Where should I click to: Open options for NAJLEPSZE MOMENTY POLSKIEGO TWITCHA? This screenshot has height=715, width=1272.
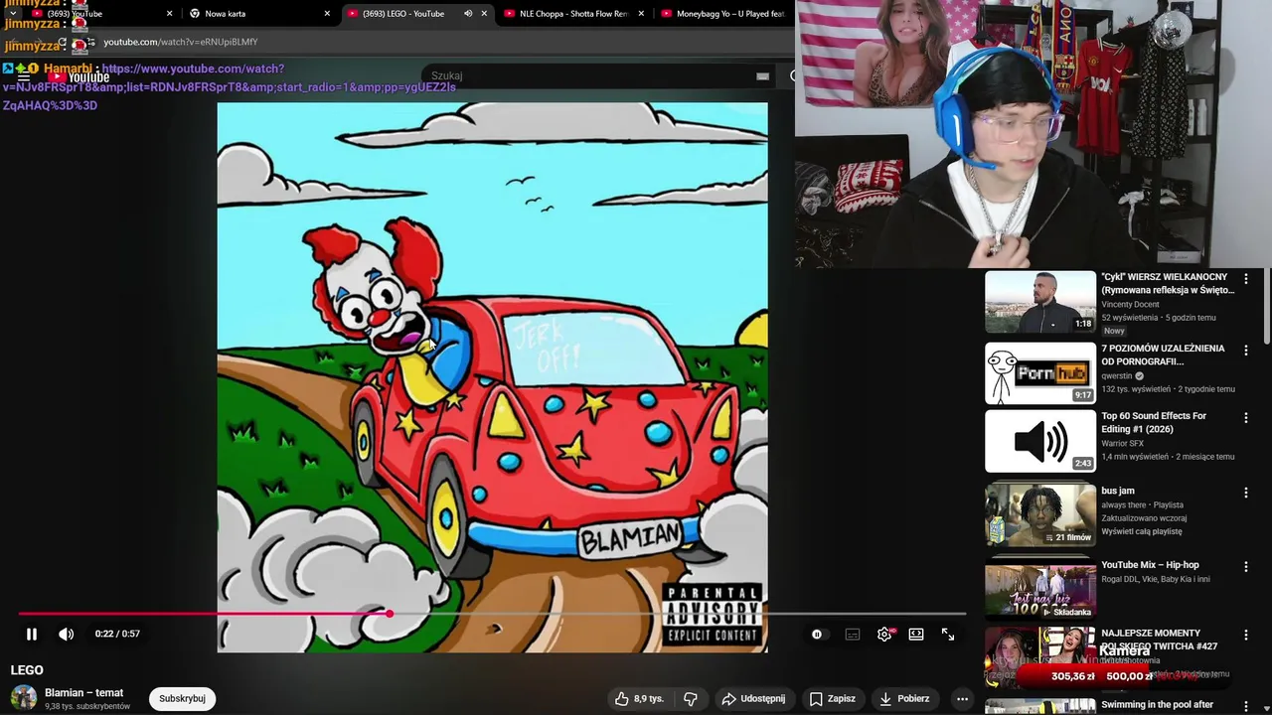1246,636
